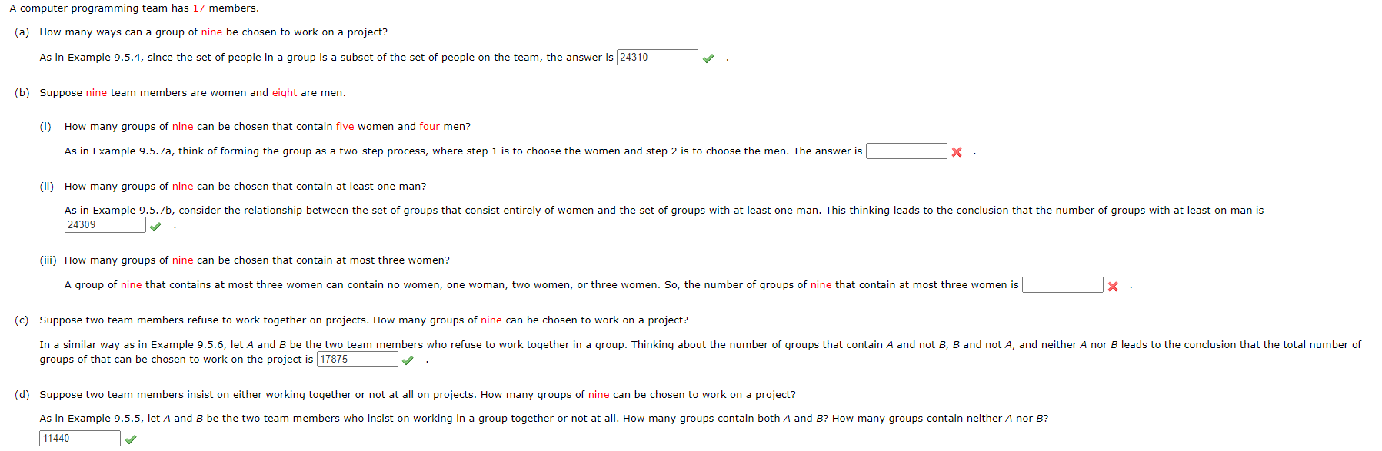This screenshot has height=451, width=1382.
Task: Click the '(c)' part label
Action: pyautogui.click(x=22, y=320)
